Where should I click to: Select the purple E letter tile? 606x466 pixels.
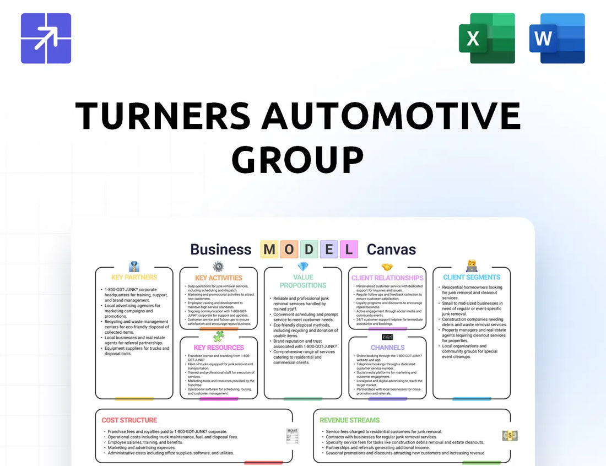point(329,250)
